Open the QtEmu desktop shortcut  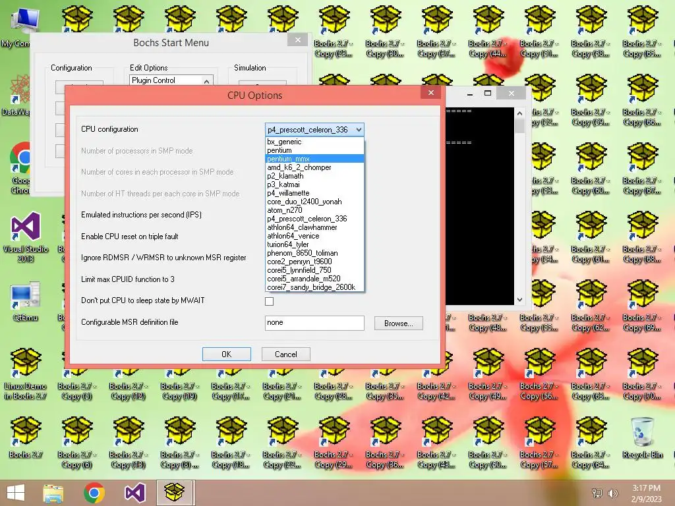click(26, 301)
